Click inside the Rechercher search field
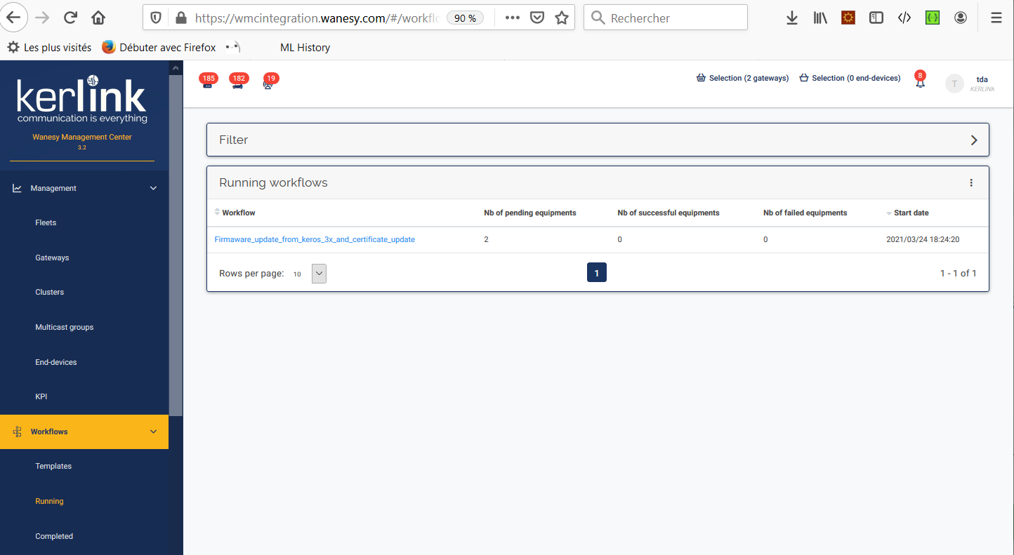The height and width of the screenshot is (555, 1014). coord(666,18)
